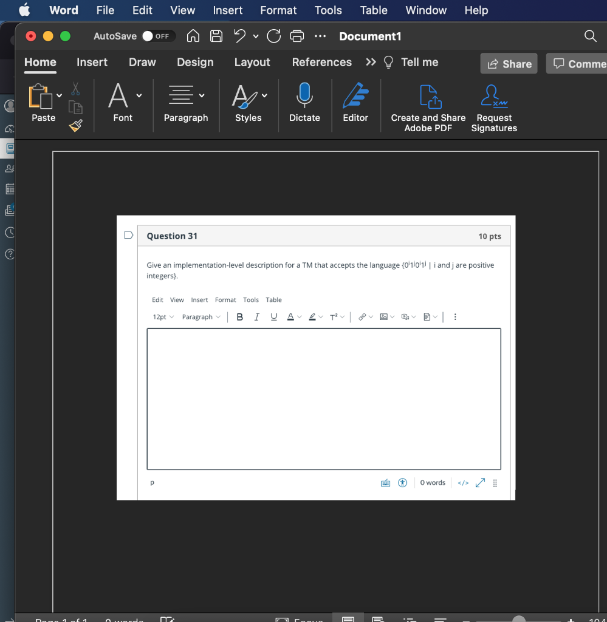This screenshot has width=607, height=622.
Task: Switch to the Insert ribbon tab
Action: coord(92,62)
